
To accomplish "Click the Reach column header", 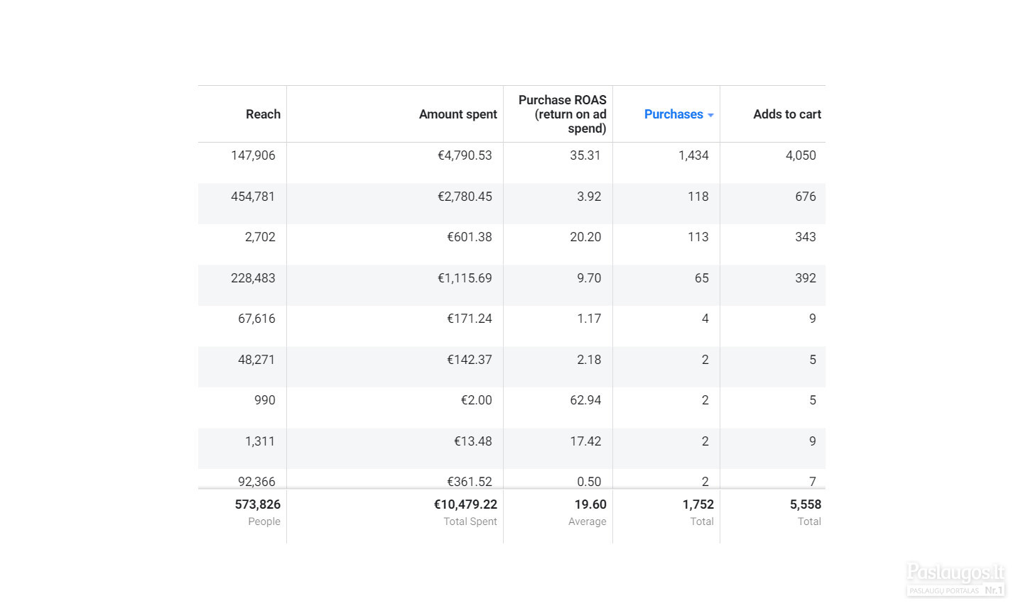I will (x=263, y=114).
